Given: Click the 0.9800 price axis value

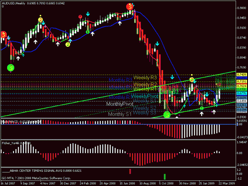Looking at the screenshot, I should (242, 8).
